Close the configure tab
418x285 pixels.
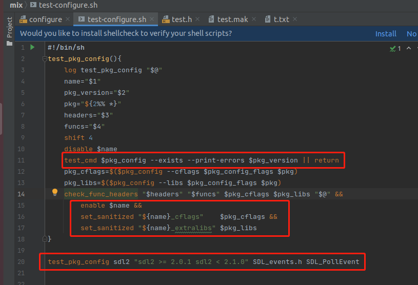(x=68, y=19)
